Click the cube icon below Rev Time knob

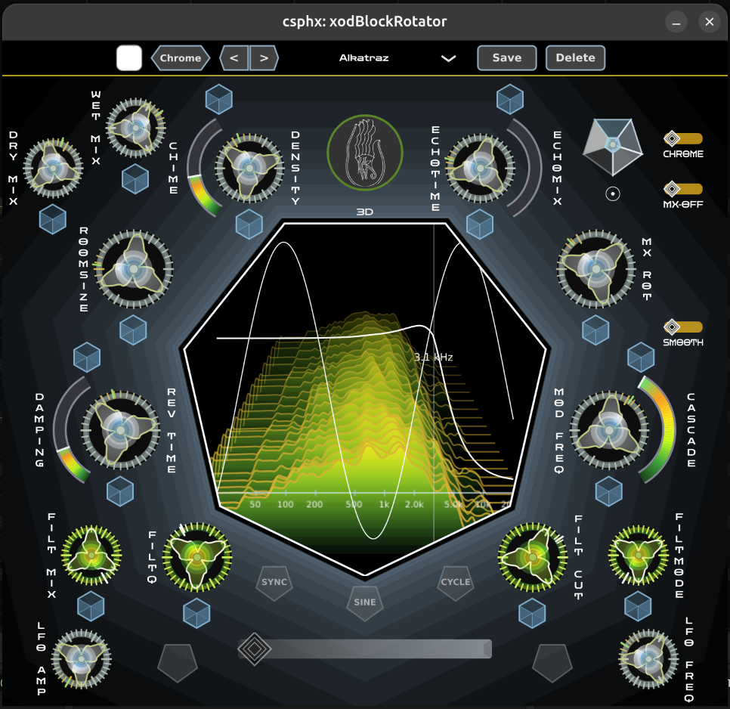pyautogui.click(x=120, y=491)
